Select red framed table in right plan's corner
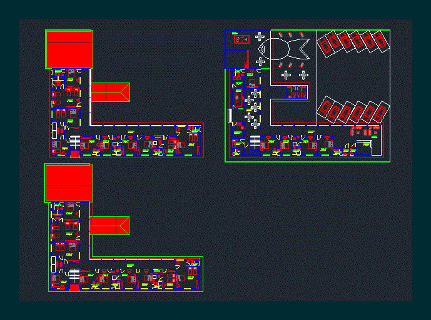431x320 pixels. [x=241, y=39]
